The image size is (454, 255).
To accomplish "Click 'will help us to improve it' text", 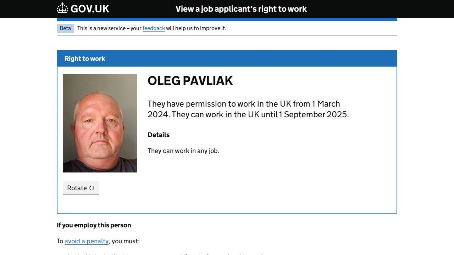I will pos(196,28).
